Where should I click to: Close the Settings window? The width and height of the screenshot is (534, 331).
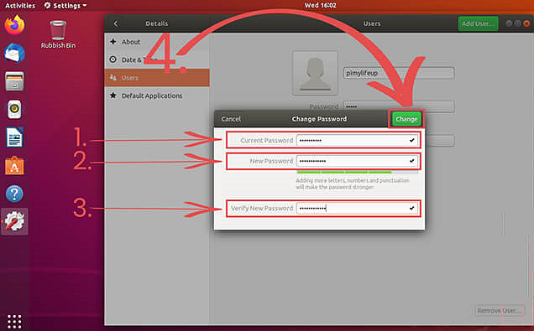click(526, 23)
